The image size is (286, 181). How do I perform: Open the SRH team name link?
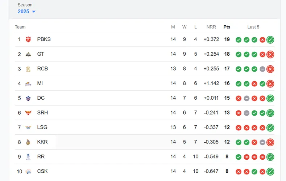click(x=42, y=113)
